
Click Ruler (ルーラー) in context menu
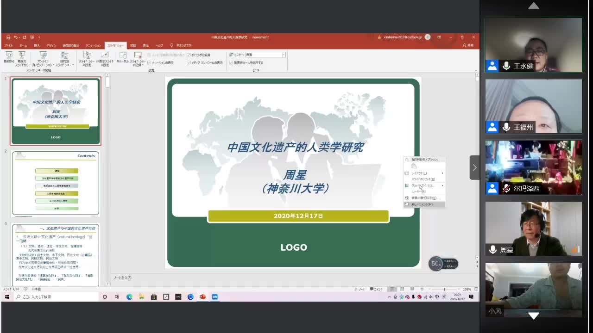tap(424, 191)
